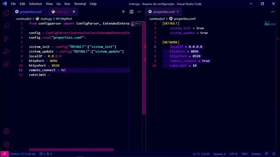
Task: Click the import configparser line
Action: coord(79,24)
